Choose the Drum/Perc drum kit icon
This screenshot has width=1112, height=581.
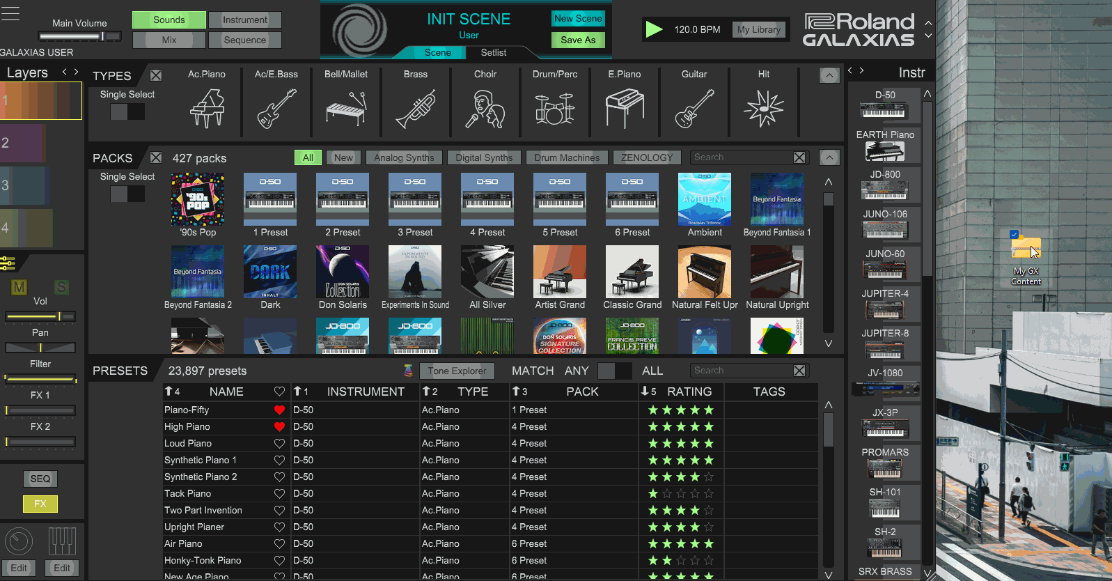(x=555, y=109)
